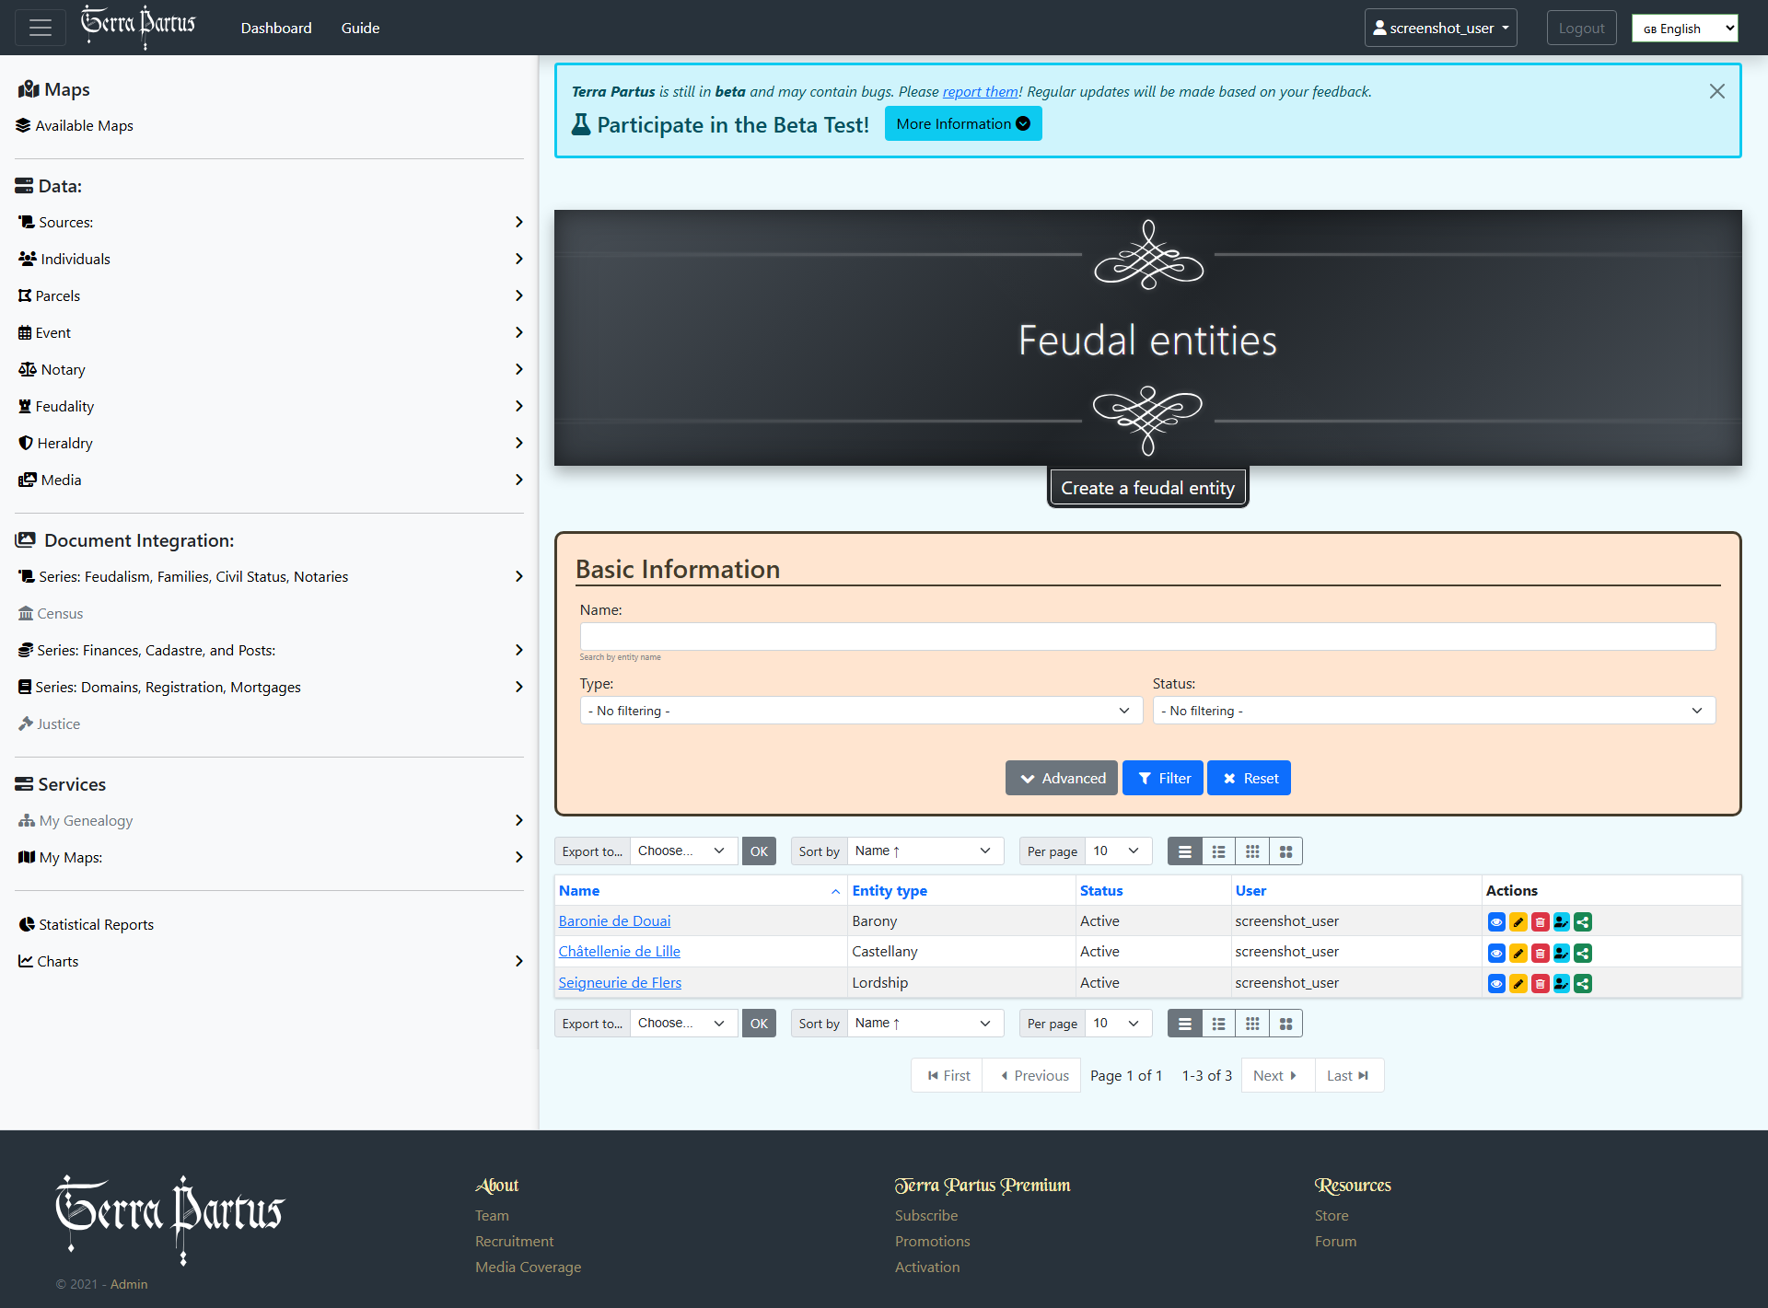Switch to the detailed list view in the top toolbar

(x=1218, y=851)
